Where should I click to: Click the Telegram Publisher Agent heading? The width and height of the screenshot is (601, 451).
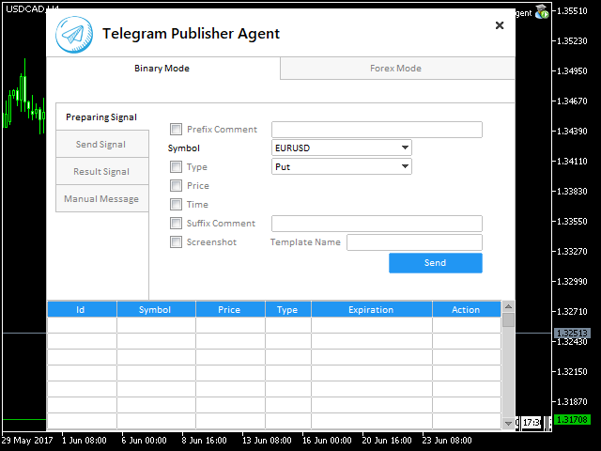tap(191, 34)
